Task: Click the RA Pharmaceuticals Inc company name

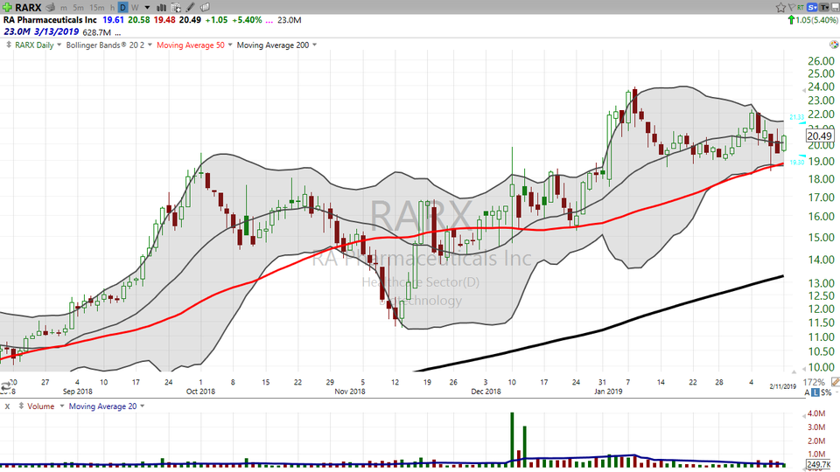Action: click(51, 20)
